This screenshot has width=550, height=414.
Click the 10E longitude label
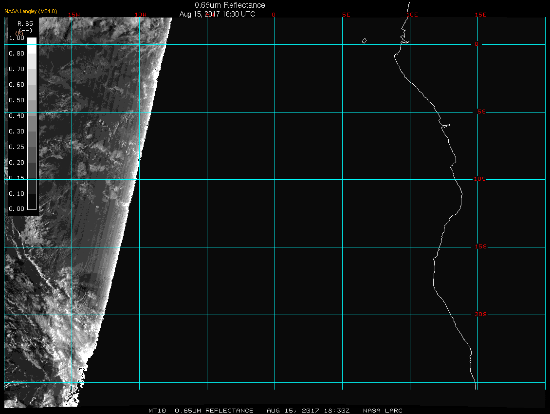pos(412,15)
